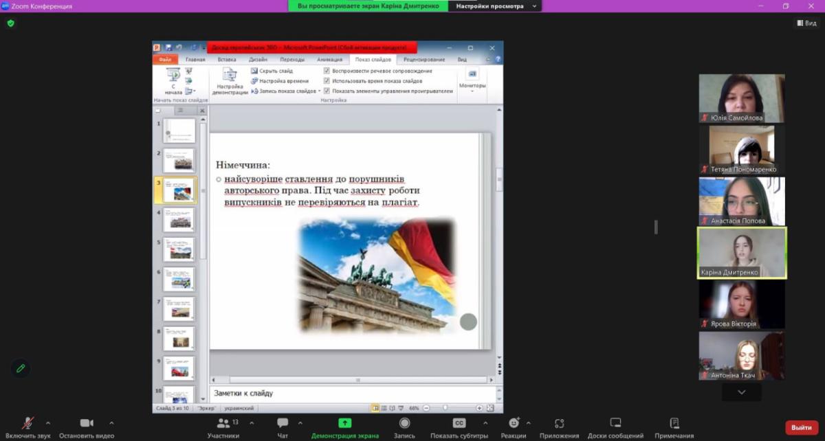
Task: Open the Рецензирование ribbon tab
Action: pos(424,60)
